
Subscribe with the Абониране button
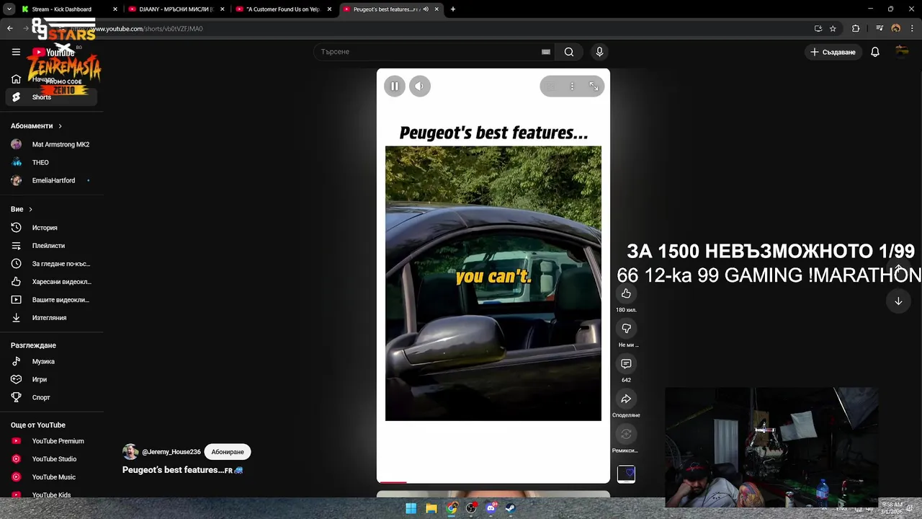tap(228, 452)
